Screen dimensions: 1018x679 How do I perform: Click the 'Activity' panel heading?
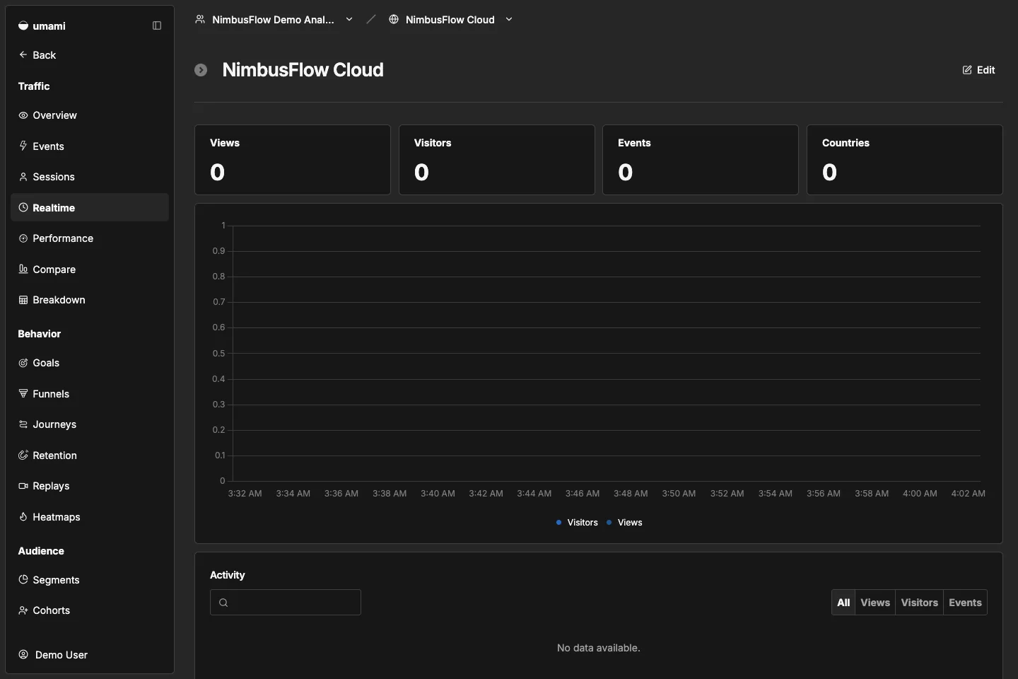pyautogui.click(x=228, y=575)
